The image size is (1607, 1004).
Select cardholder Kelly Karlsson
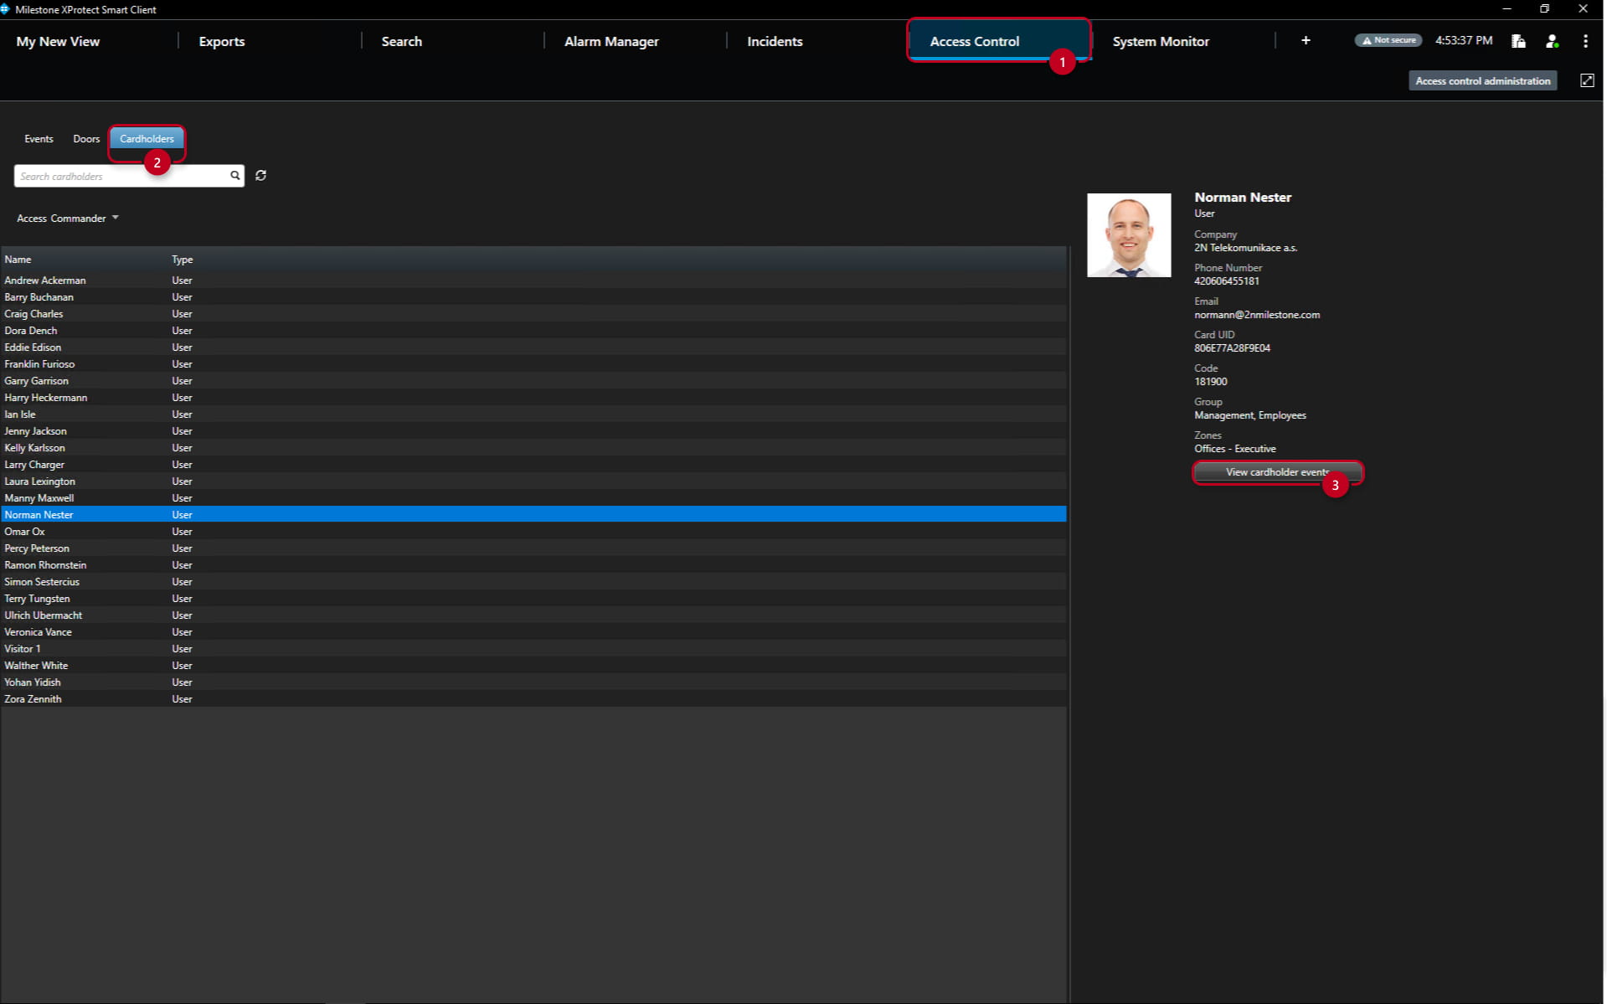[533, 448]
